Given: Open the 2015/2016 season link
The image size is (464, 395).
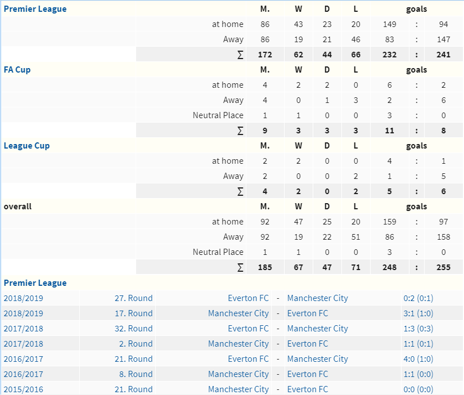Looking at the screenshot, I should tap(24, 389).
